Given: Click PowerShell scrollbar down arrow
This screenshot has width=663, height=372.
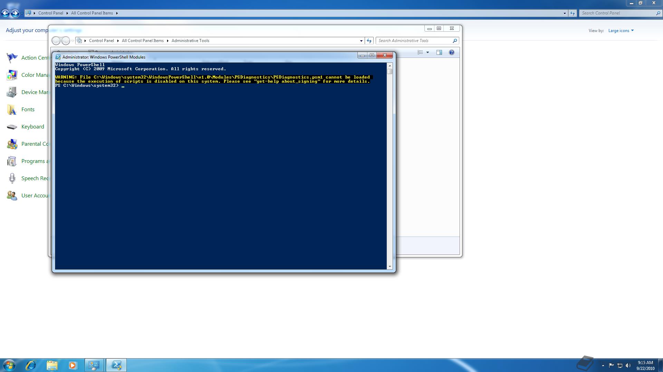Looking at the screenshot, I should (x=390, y=266).
